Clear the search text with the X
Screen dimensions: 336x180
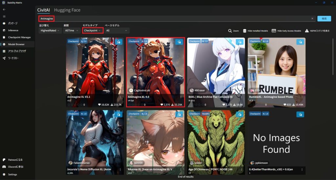click(312, 19)
